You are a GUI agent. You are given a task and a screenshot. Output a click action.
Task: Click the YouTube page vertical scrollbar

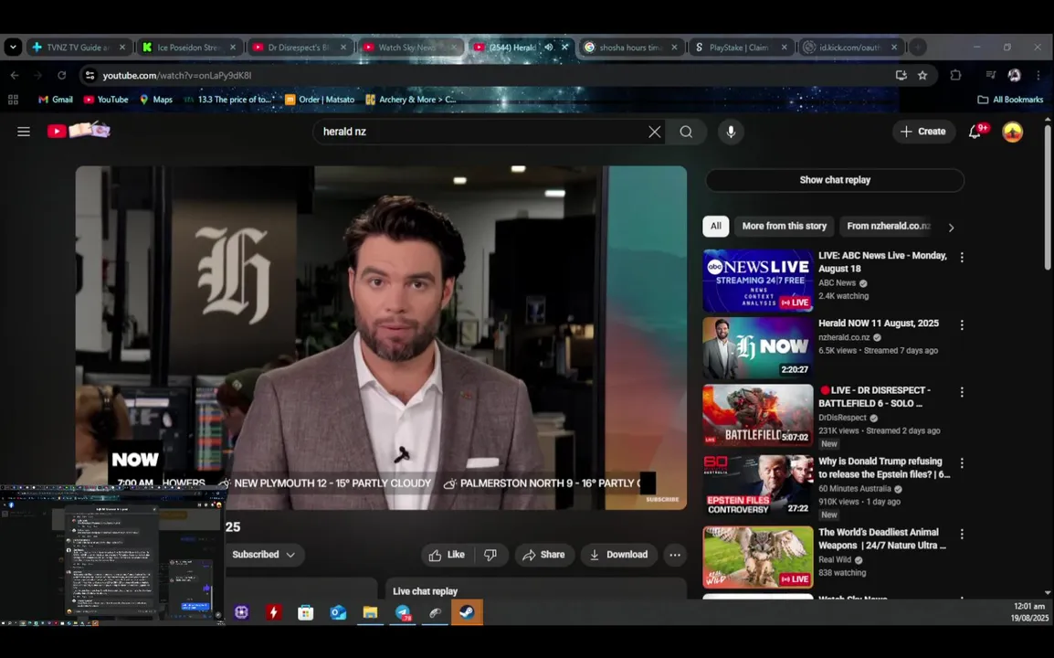pyautogui.click(x=1048, y=197)
